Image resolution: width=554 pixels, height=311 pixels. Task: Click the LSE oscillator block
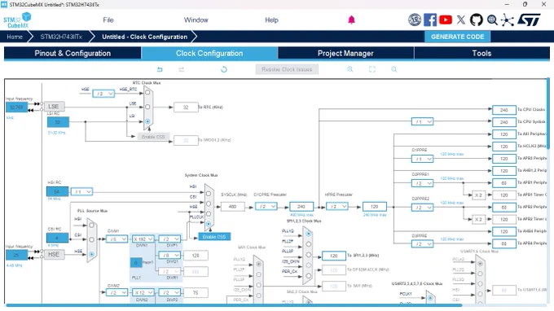(x=54, y=107)
